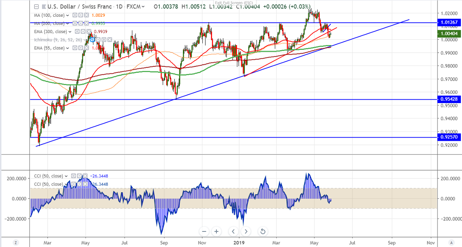Screen dimensions: 462x247
Task: Expand the FXCM symbol dropdown arrow
Action: click(144, 7)
